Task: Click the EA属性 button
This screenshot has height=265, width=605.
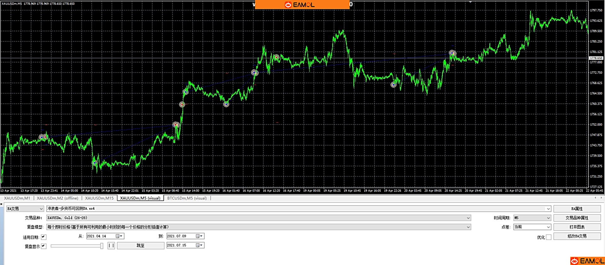Action: click(x=577, y=209)
